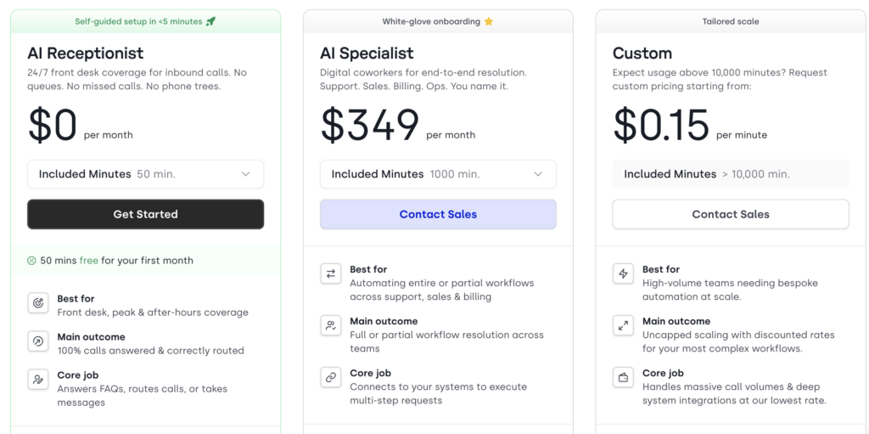Click the Tailored scale banner
This screenshot has width=869, height=434.
(x=731, y=21)
